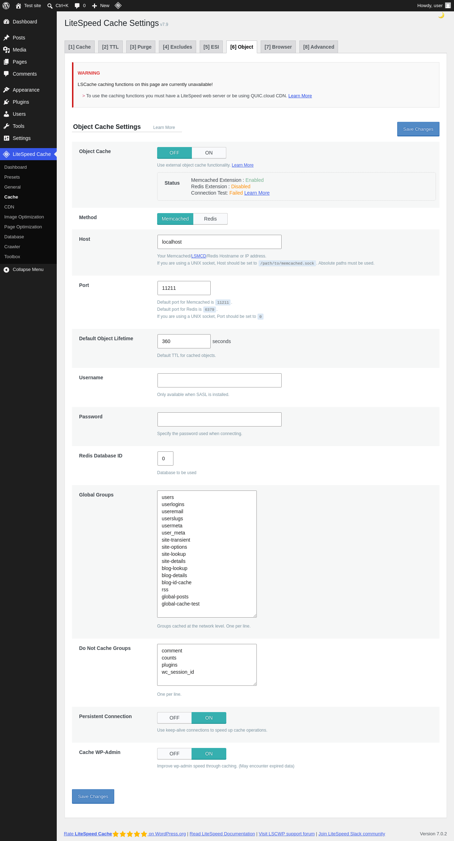Open Visit LSCWP support forum link
The image size is (454, 841).
pos(287,834)
